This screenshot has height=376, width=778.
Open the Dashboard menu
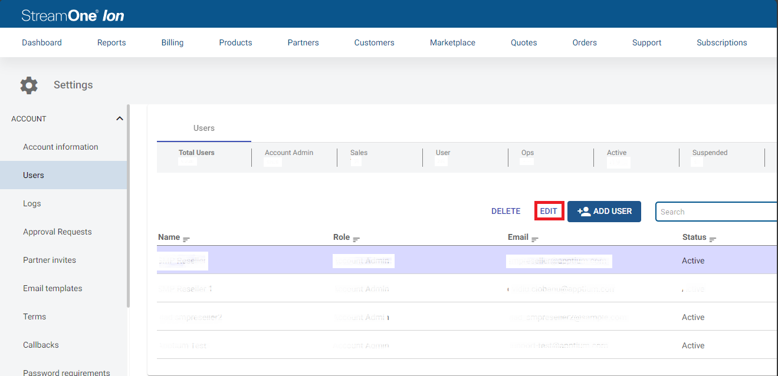tap(42, 42)
